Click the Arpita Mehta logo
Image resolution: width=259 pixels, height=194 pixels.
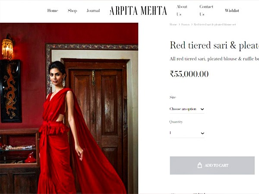click(x=138, y=11)
